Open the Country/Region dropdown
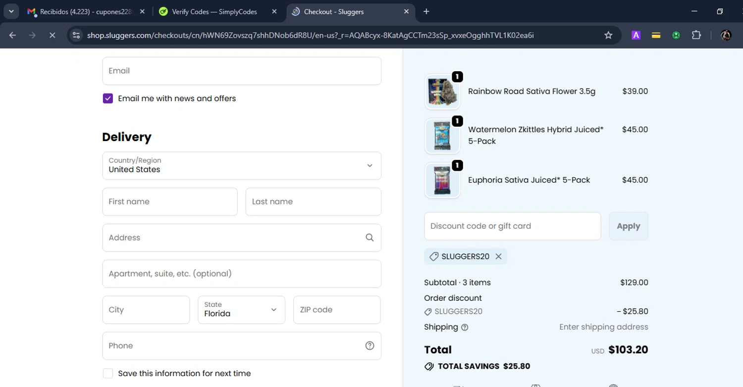 (x=242, y=166)
